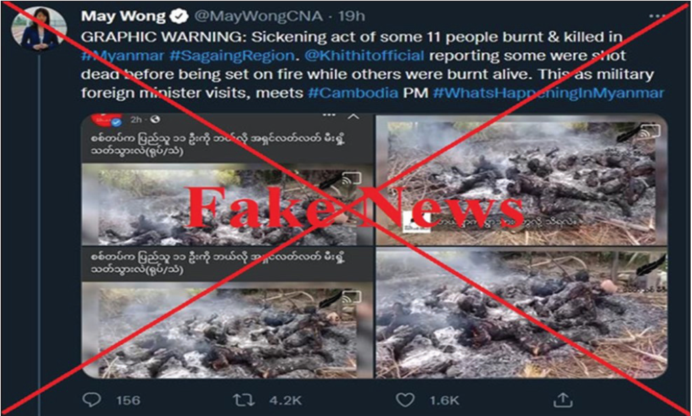692x416 pixels.
Task: Open #WhatsHappeningInMyanmar hashtag link
Action: click(549, 94)
